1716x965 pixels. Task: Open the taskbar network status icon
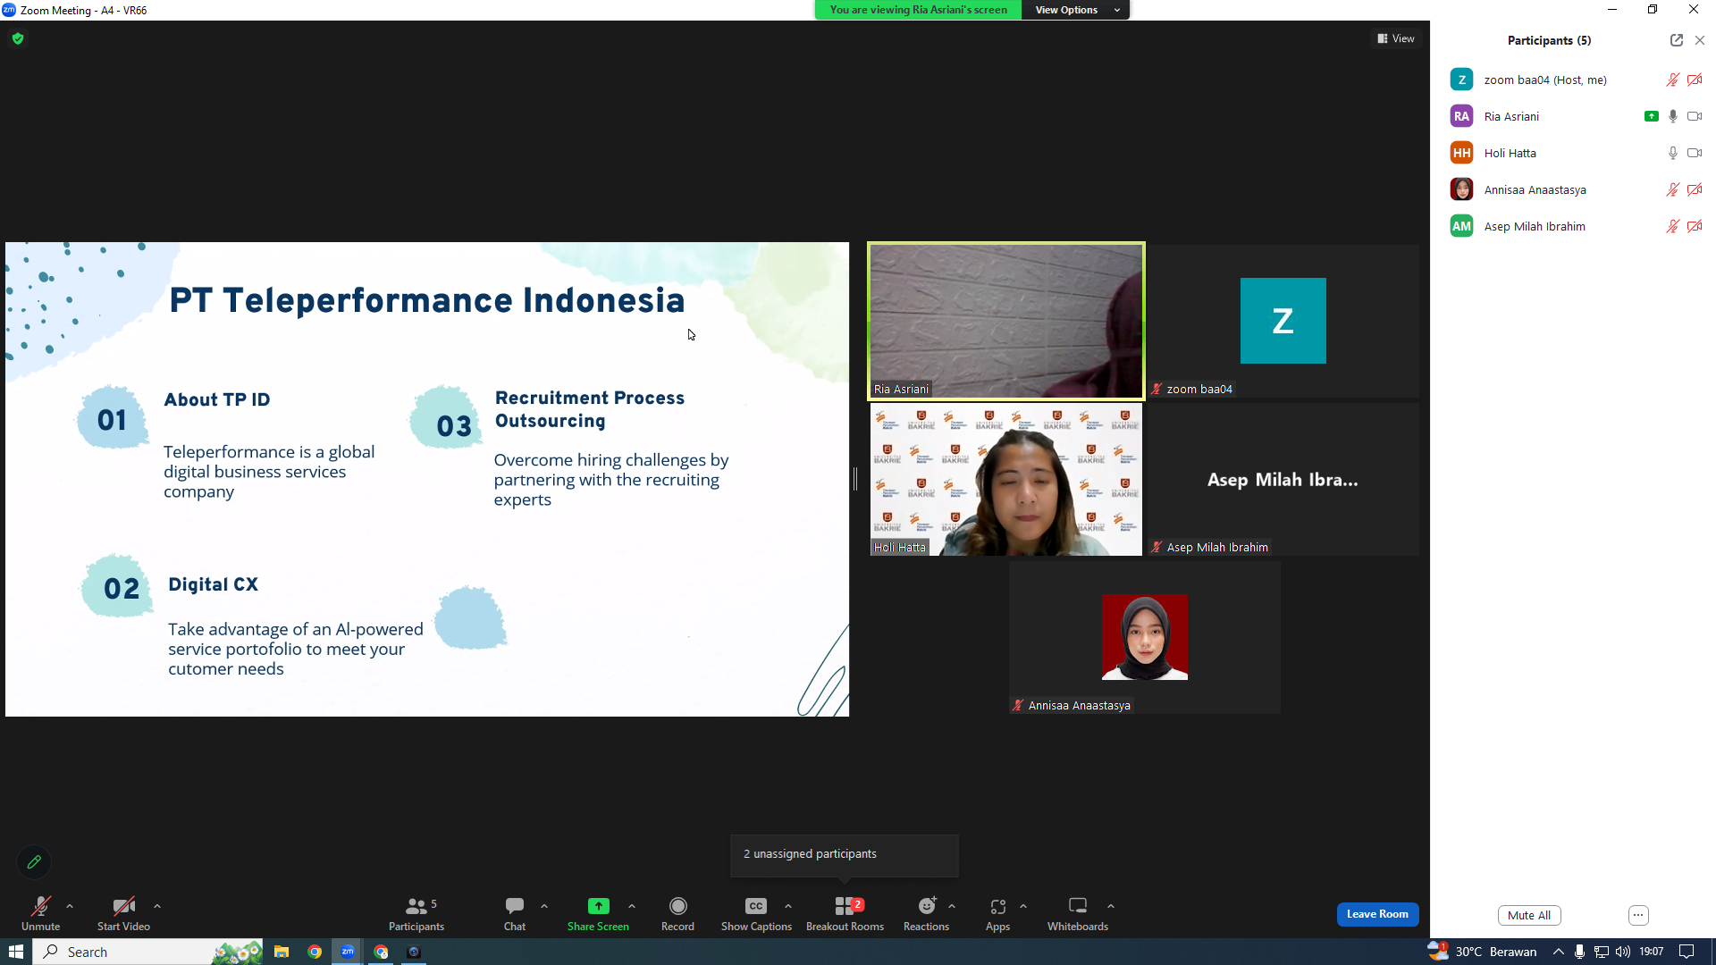(x=1602, y=952)
